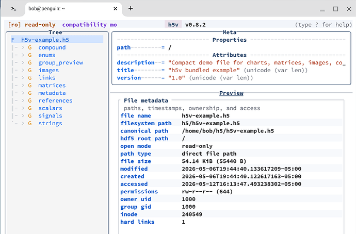Select h5v-example.h5 root in the tree
Viewport: 356px width, 234px height.
[57, 40]
